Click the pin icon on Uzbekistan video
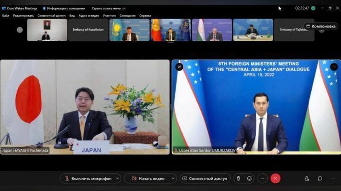341x191 pixels. tap(179, 67)
